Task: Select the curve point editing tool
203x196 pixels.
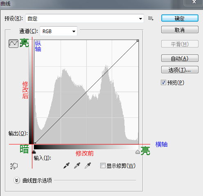Action: click(x=14, y=44)
